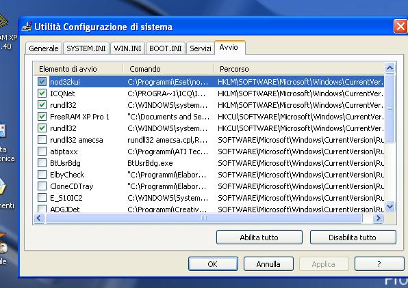Switch to the Generale tab
This screenshot has height=288, width=408.
point(44,48)
